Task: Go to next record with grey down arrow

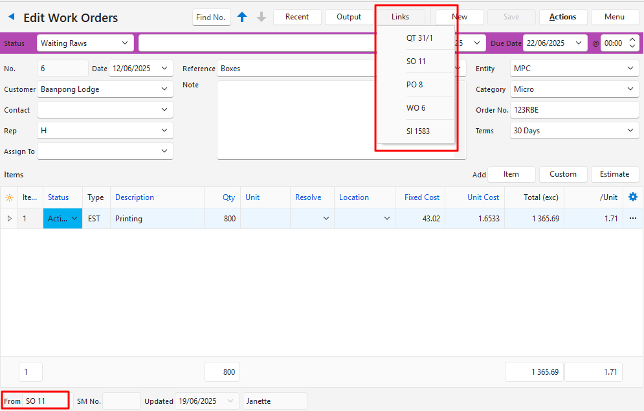Action: (x=261, y=17)
